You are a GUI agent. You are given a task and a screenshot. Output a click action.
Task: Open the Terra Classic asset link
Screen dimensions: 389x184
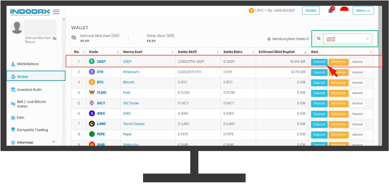pyautogui.click(x=134, y=124)
